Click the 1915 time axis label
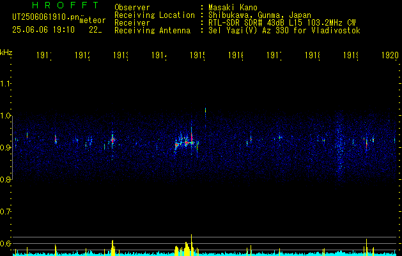 click(x=197, y=55)
